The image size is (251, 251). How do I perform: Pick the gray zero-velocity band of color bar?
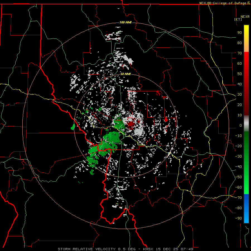[246, 124]
